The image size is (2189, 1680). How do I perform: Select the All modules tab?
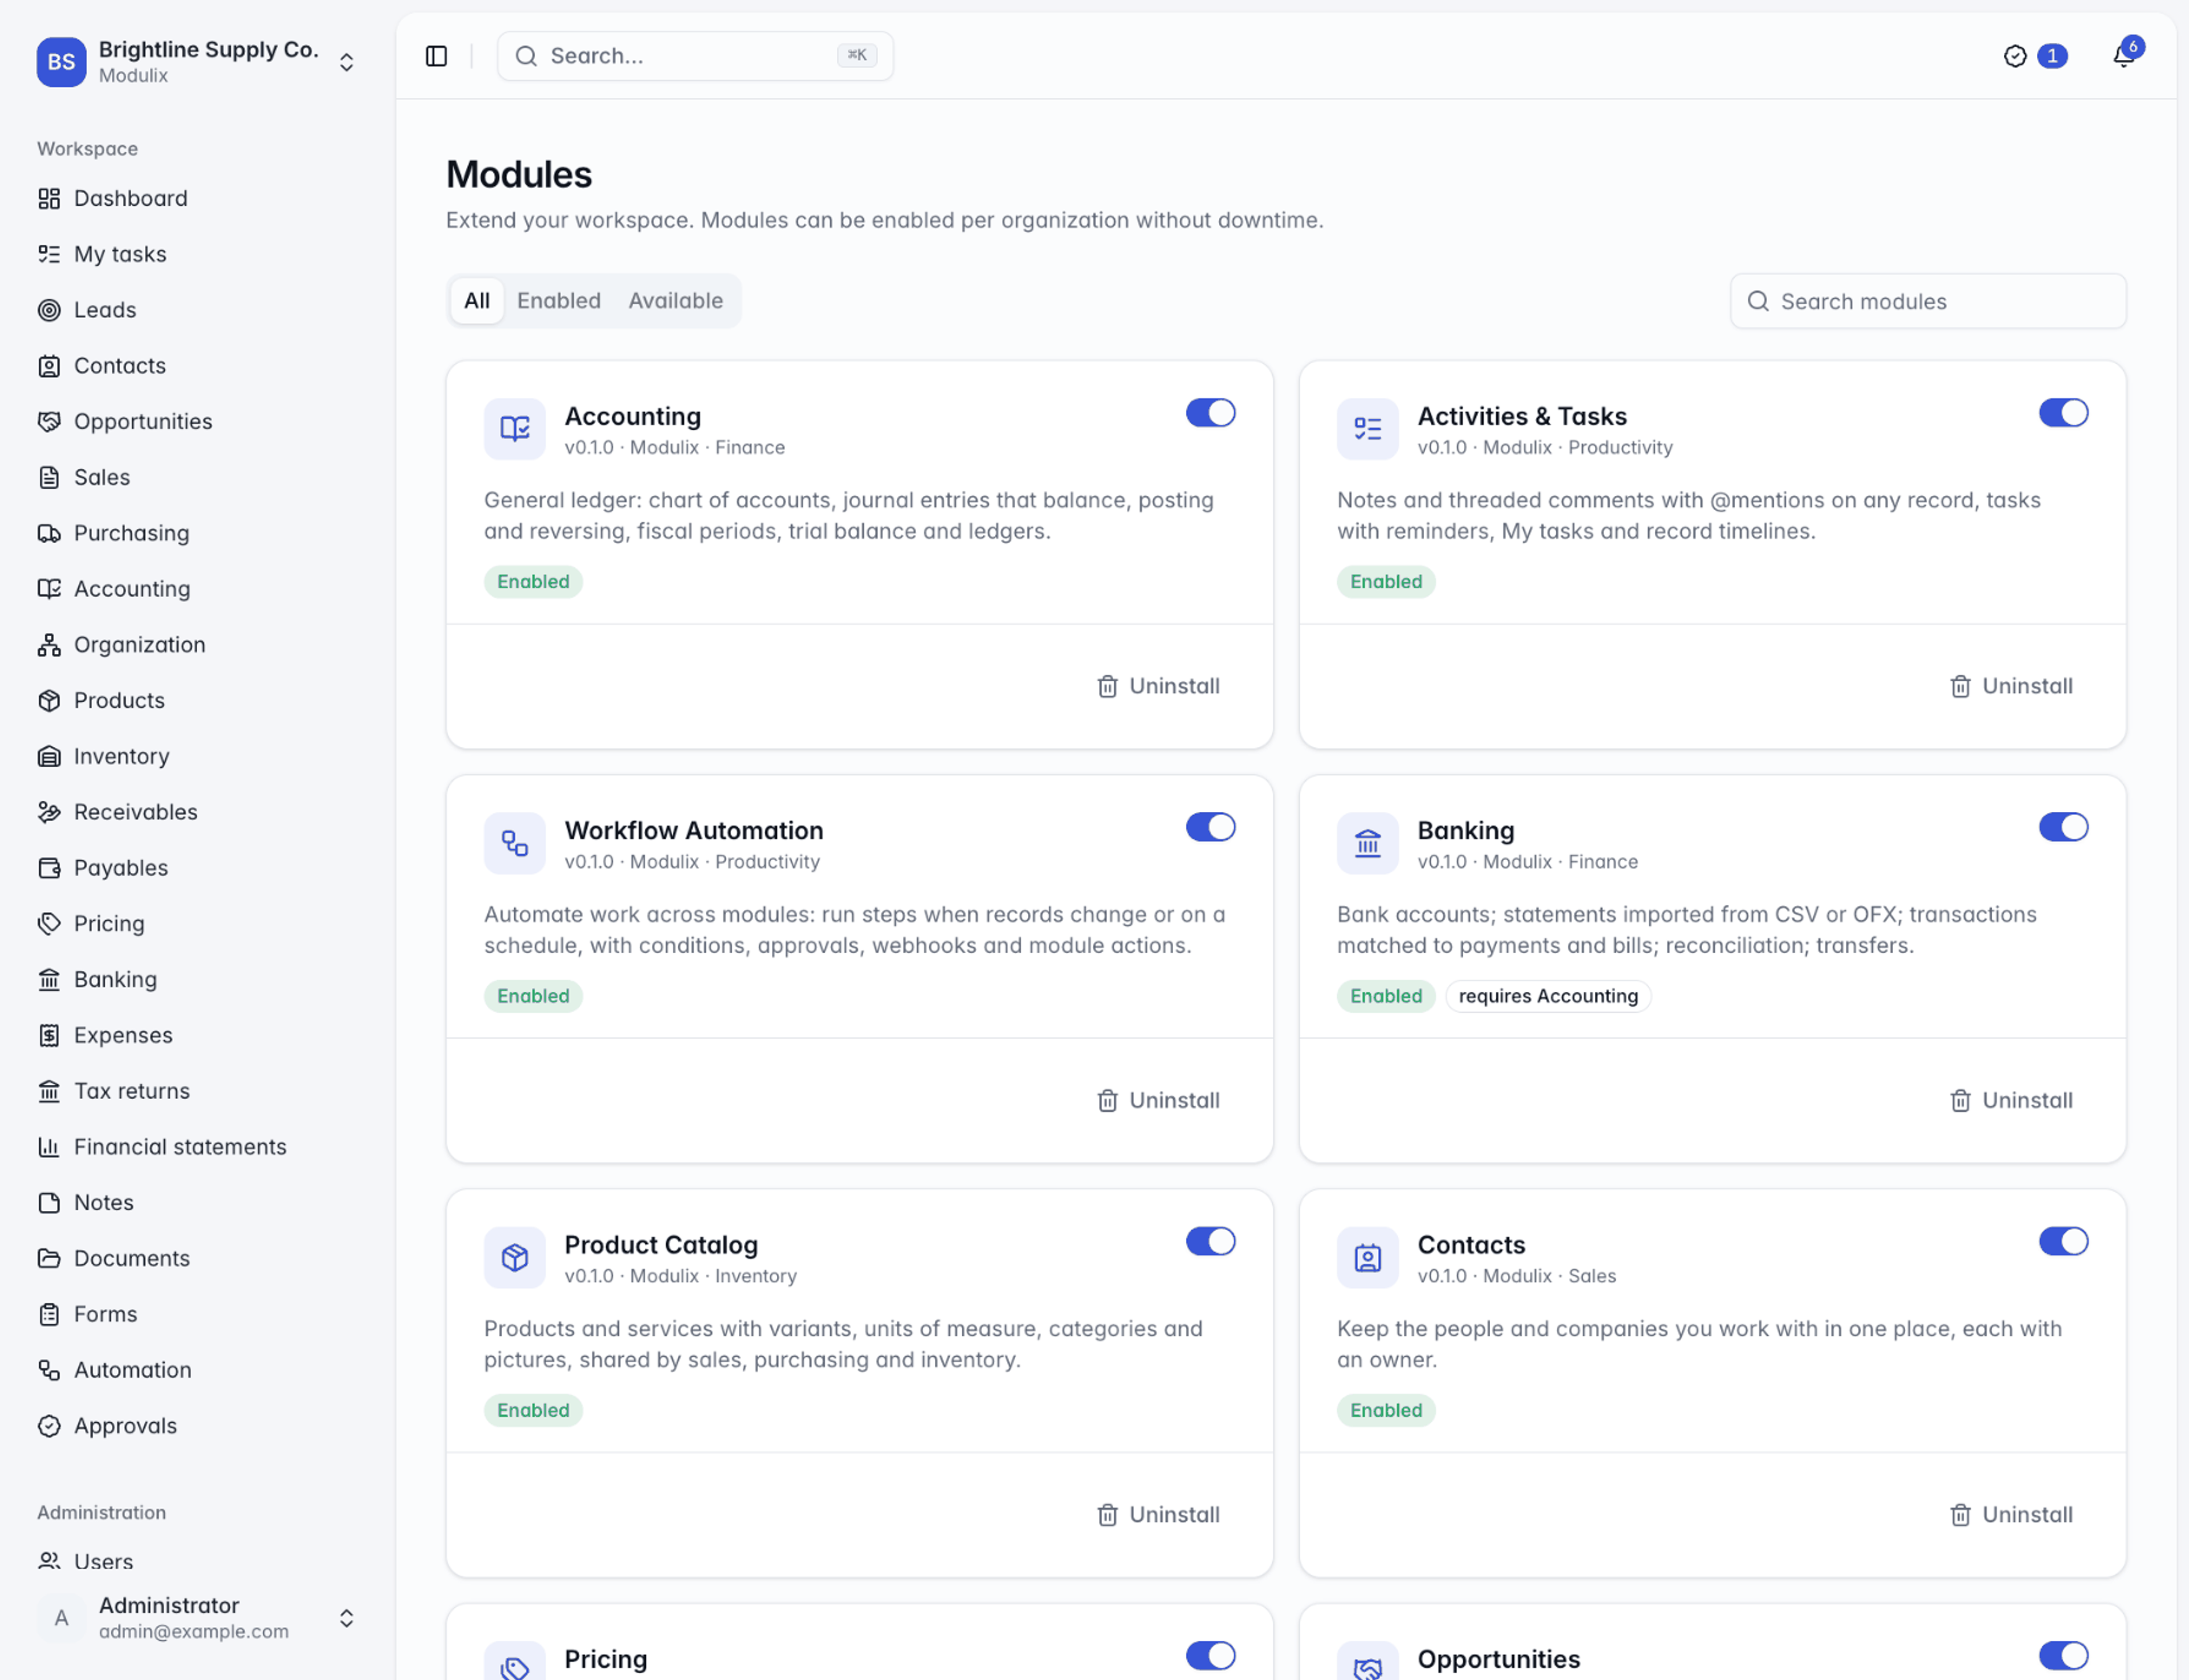(477, 301)
